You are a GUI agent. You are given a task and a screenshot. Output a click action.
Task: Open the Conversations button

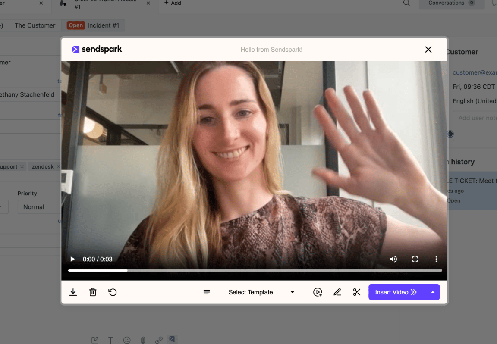(452, 3)
